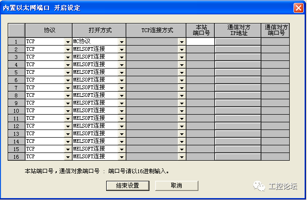This screenshot has height=200, width=307.
Task: Expand row 3 打开方式 MELSOFT连接 dropdown
Action: tap(122, 57)
